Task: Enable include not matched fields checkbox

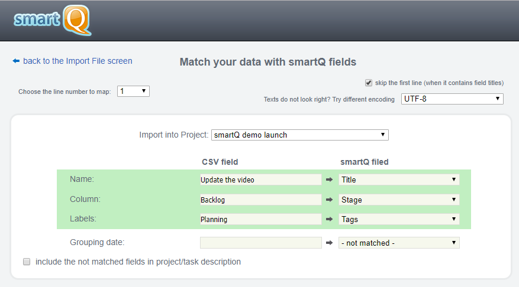Action: tap(27, 262)
